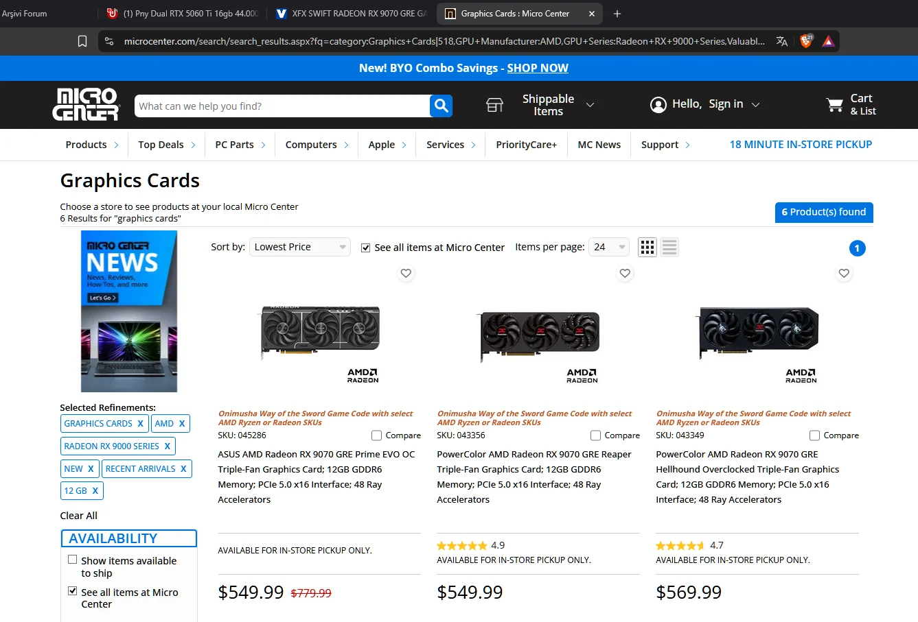Viewport: 918px width, 622px height.
Task: Open the Computers menu
Action: point(317,145)
